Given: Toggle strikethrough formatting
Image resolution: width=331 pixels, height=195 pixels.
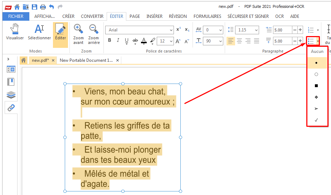Looking at the screenshot, I should tap(135, 41).
